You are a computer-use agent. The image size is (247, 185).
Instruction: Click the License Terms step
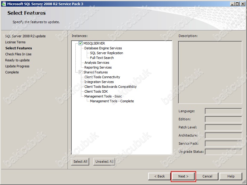tap(15, 42)
